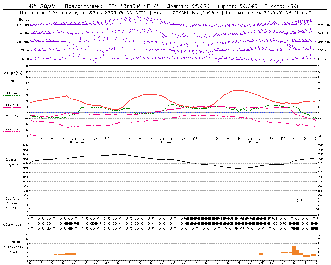The width and height of the screenshot is (331, 265).
Task: Click the 'Предоставлено ФГБУ ЗапСиб УГМС' header text
Action: click(112, 6)
